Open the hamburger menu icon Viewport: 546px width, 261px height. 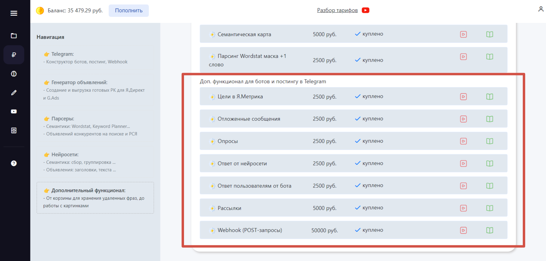pos(14,13)
